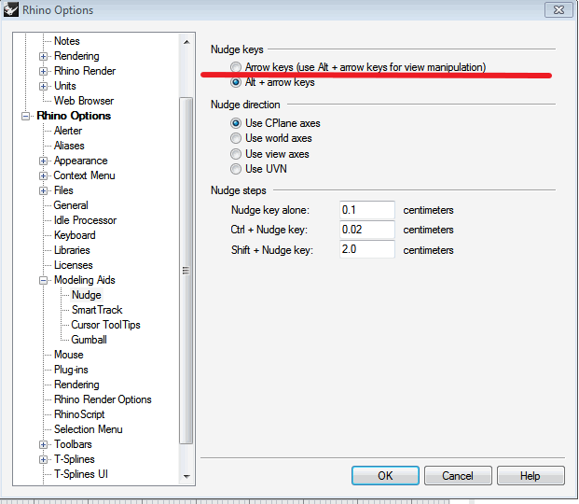
Task: Select the Modeling Aids label
Action: point(85,280)
